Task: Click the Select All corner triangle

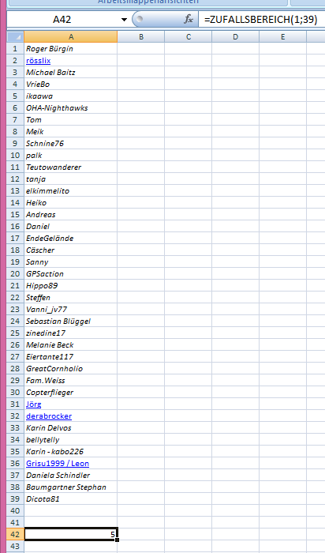Action: tap(15, 36)
